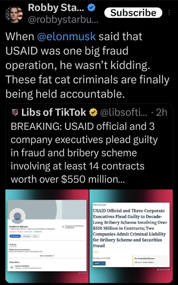Open the press release headline image

coord(131,228)
